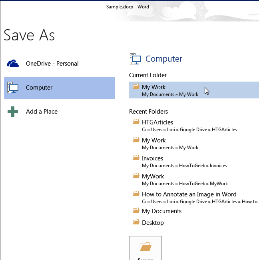Open My Work under Recent Folders
This screenshot has width=259, height=260.
click(194, 144)
